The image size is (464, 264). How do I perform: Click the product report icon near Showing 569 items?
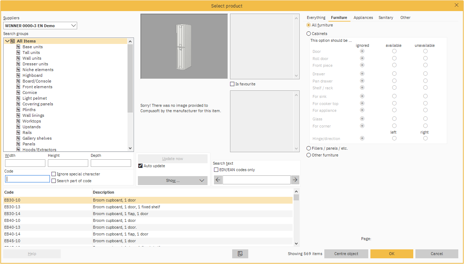[240, 254]
